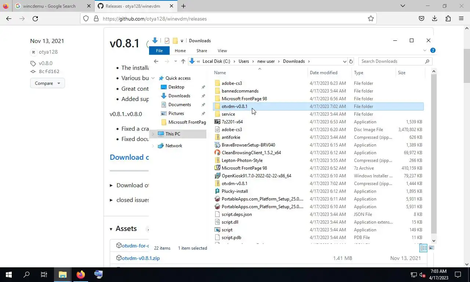The width and height of the screenshot is (470, 282).
Task: Reload the GitHub page in Firefox
Action: tap(35, 18)
